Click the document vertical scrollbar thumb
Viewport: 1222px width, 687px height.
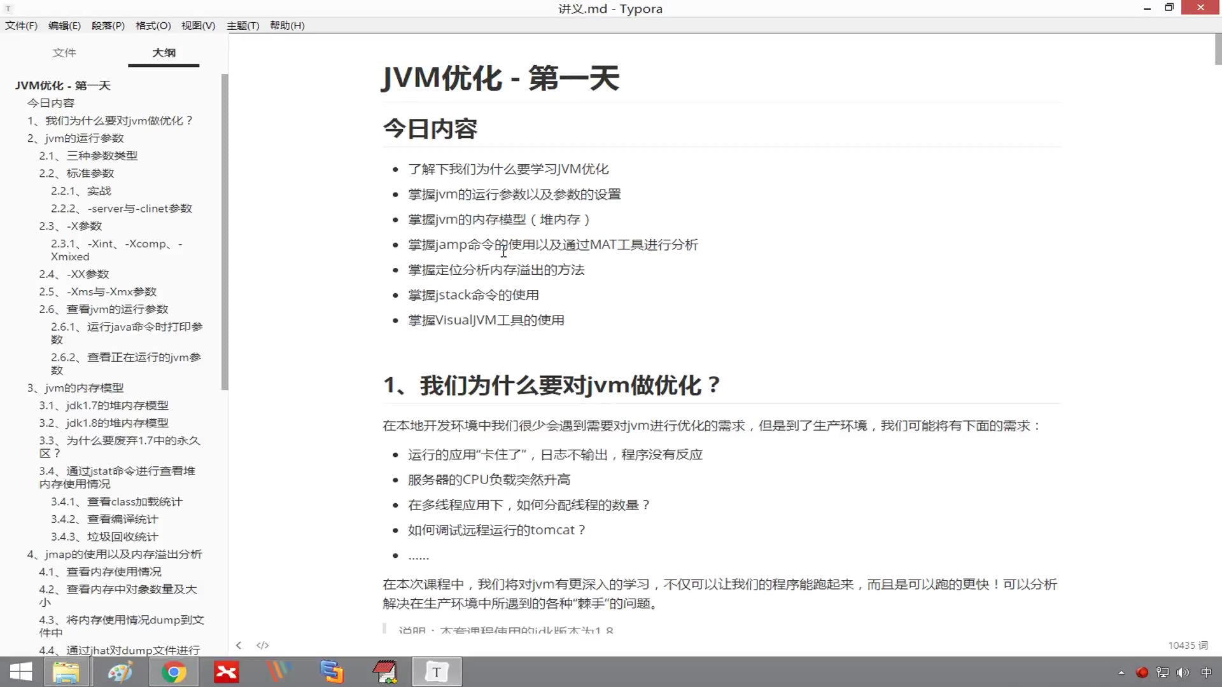1218,49
